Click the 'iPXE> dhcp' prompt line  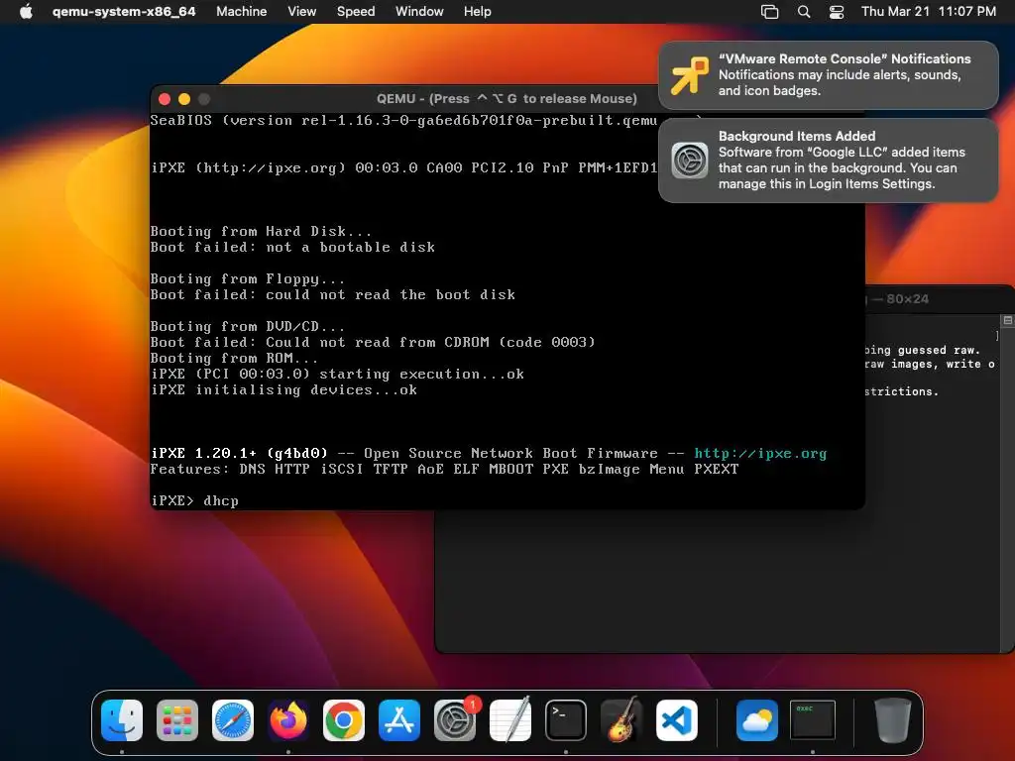click(x=194, y=500)
